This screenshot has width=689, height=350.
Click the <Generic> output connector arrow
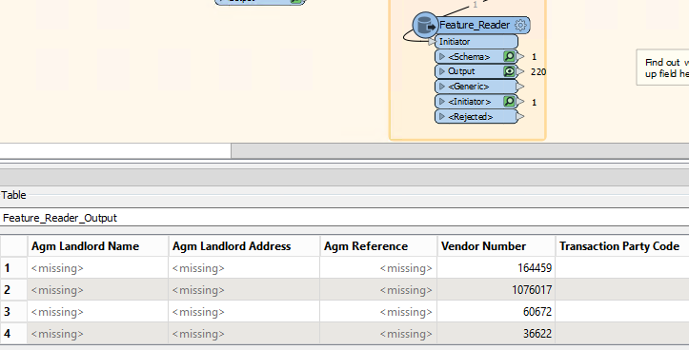point(520,87)
